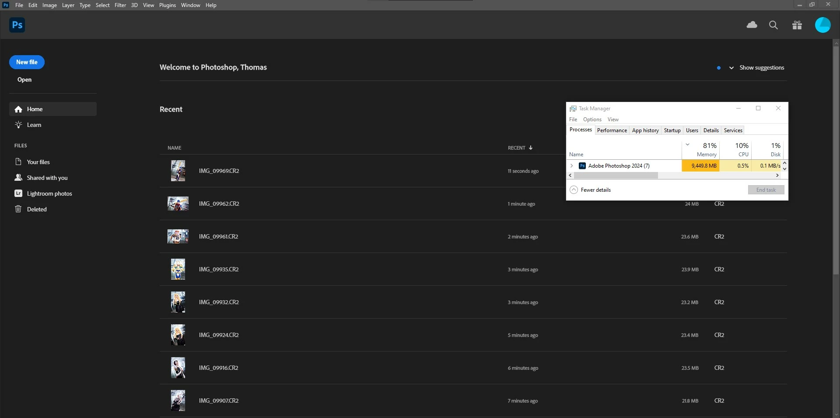Open the What's new gift icon
Viewport: 840px width, 418px height.
pyautogui.click(x=797, y=25)
